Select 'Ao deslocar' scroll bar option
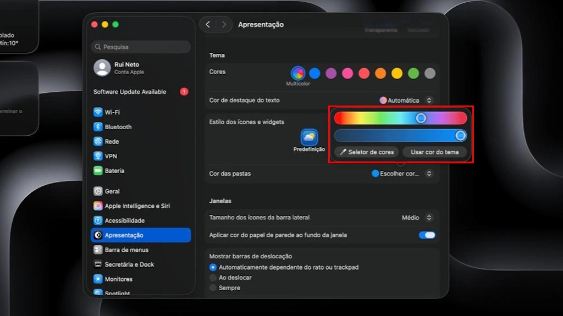 point(213,278)
